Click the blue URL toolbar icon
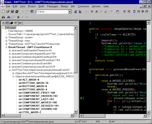Viewport: 152px width, 124px height. 9,17
